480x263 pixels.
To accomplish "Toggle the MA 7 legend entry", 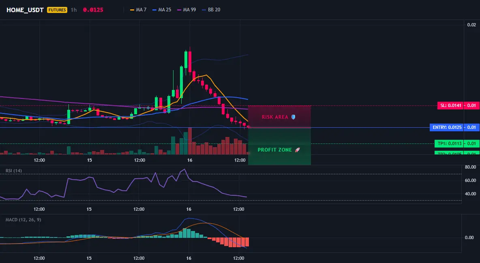I will pyautogui.click(x=138, y=10).
